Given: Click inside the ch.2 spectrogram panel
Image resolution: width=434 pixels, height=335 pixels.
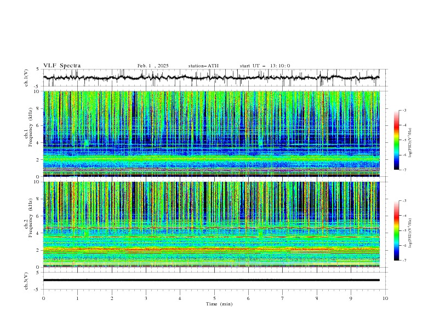Looking at the screenshot, I should [x=212, y=224].
